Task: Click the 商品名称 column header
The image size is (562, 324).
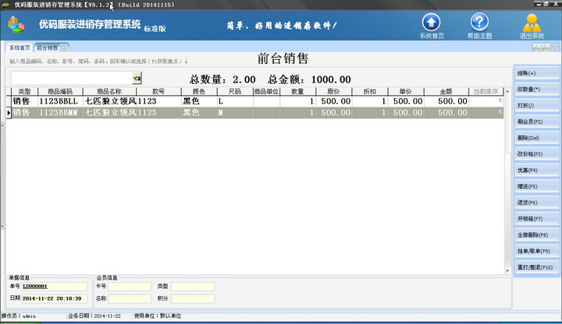Action: pos(109,92)
